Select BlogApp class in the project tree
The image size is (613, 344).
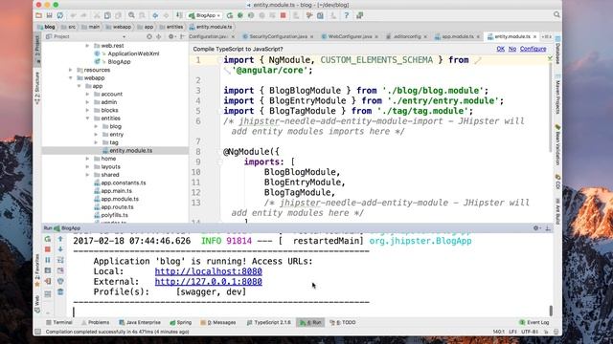pyautogui.click(x=119, y=61)
